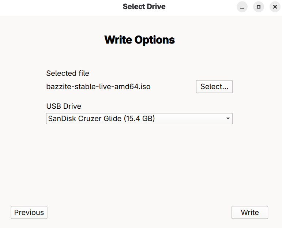Click the Select Drive title bar text
282x228 pixels.
(144, 7)
